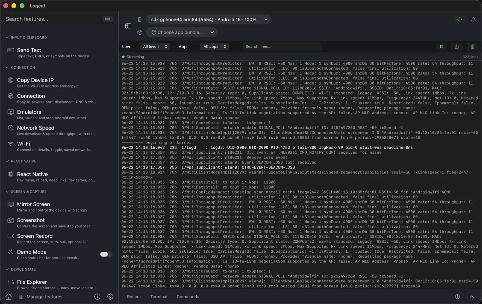Expand the bottom panel chevron

(x=472, y=297)
